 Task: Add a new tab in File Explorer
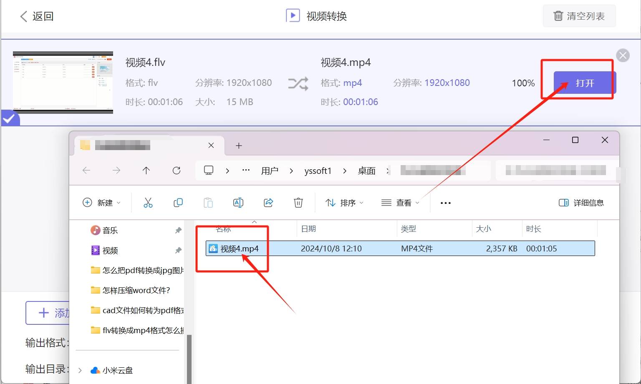239,146
